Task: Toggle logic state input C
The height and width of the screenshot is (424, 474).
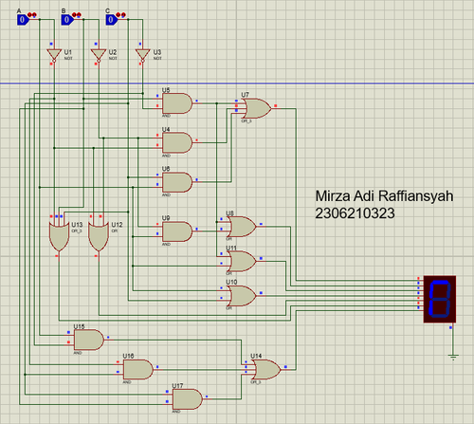Action: pyautogui.click(x=111, y=20)
